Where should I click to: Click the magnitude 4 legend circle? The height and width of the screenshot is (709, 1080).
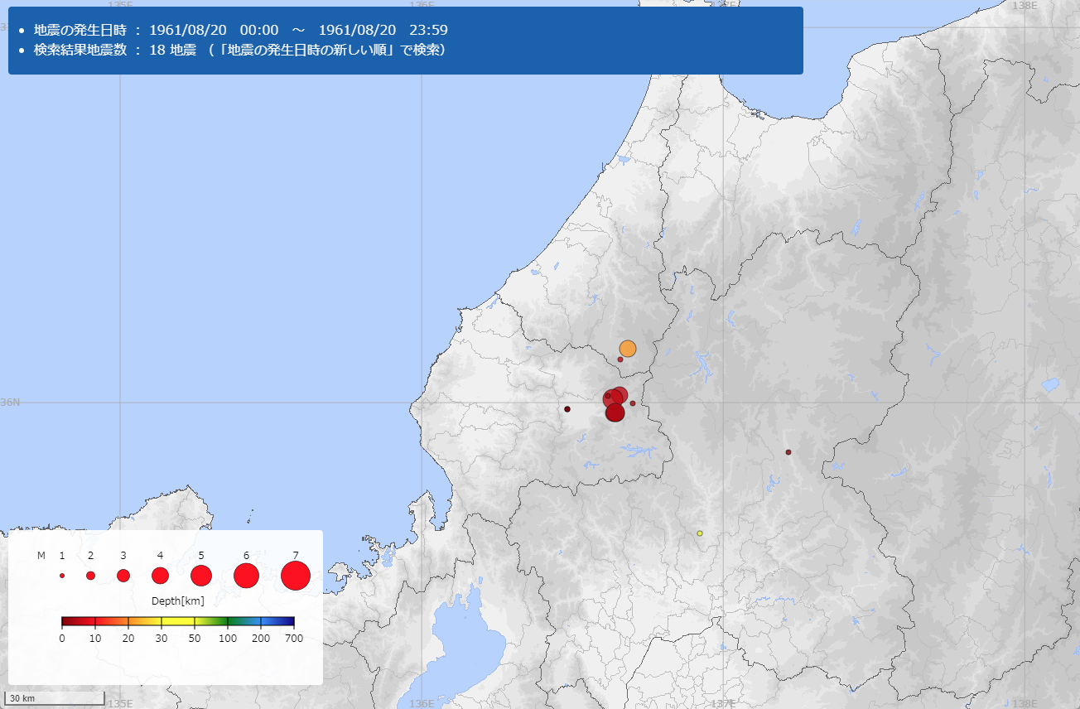click(161, 576)
